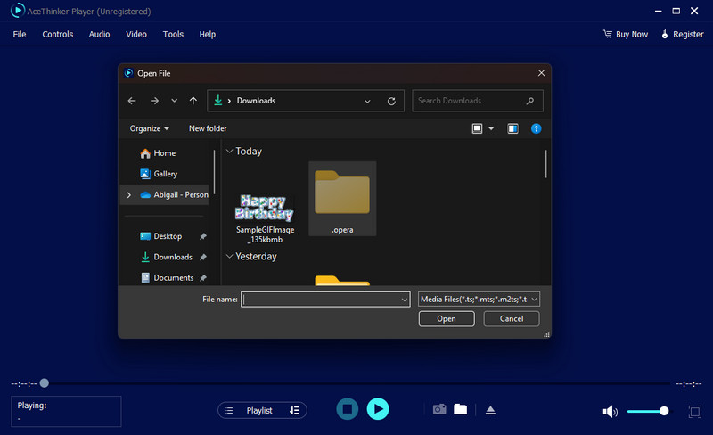
Task: Expand the File name dropdown arrow
Action: 405,300
